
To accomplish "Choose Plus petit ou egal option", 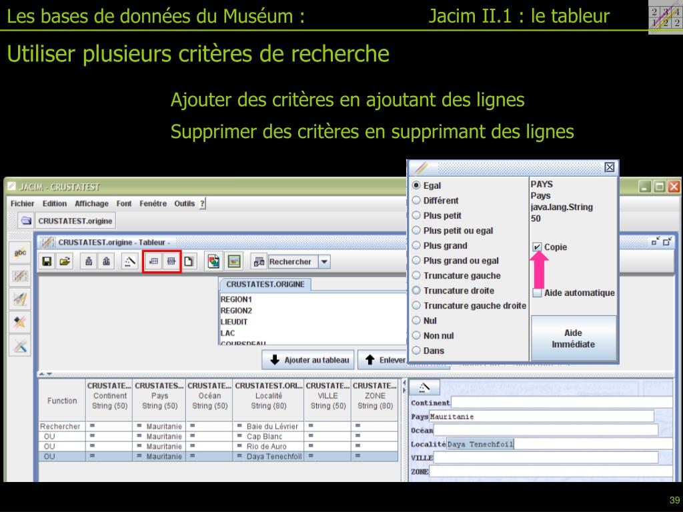I will (x=416, y=230).
